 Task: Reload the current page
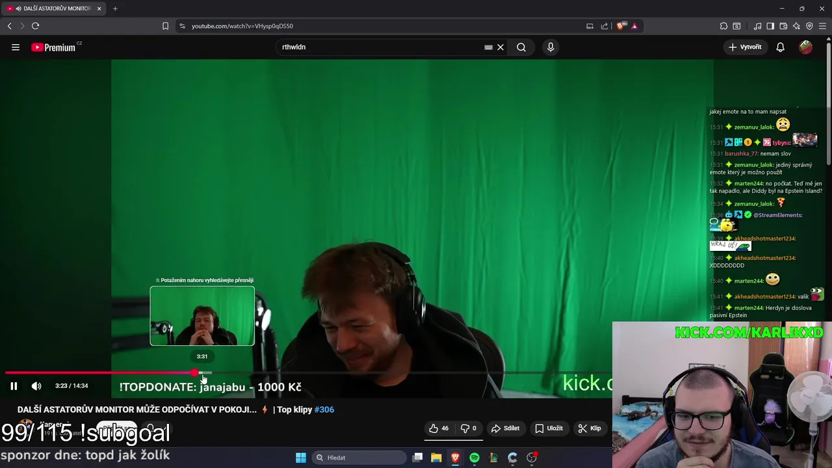(x=35, y=26)
